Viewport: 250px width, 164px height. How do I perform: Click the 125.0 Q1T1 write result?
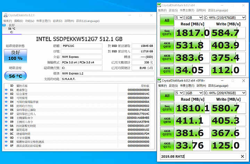[x=228, y=145]
